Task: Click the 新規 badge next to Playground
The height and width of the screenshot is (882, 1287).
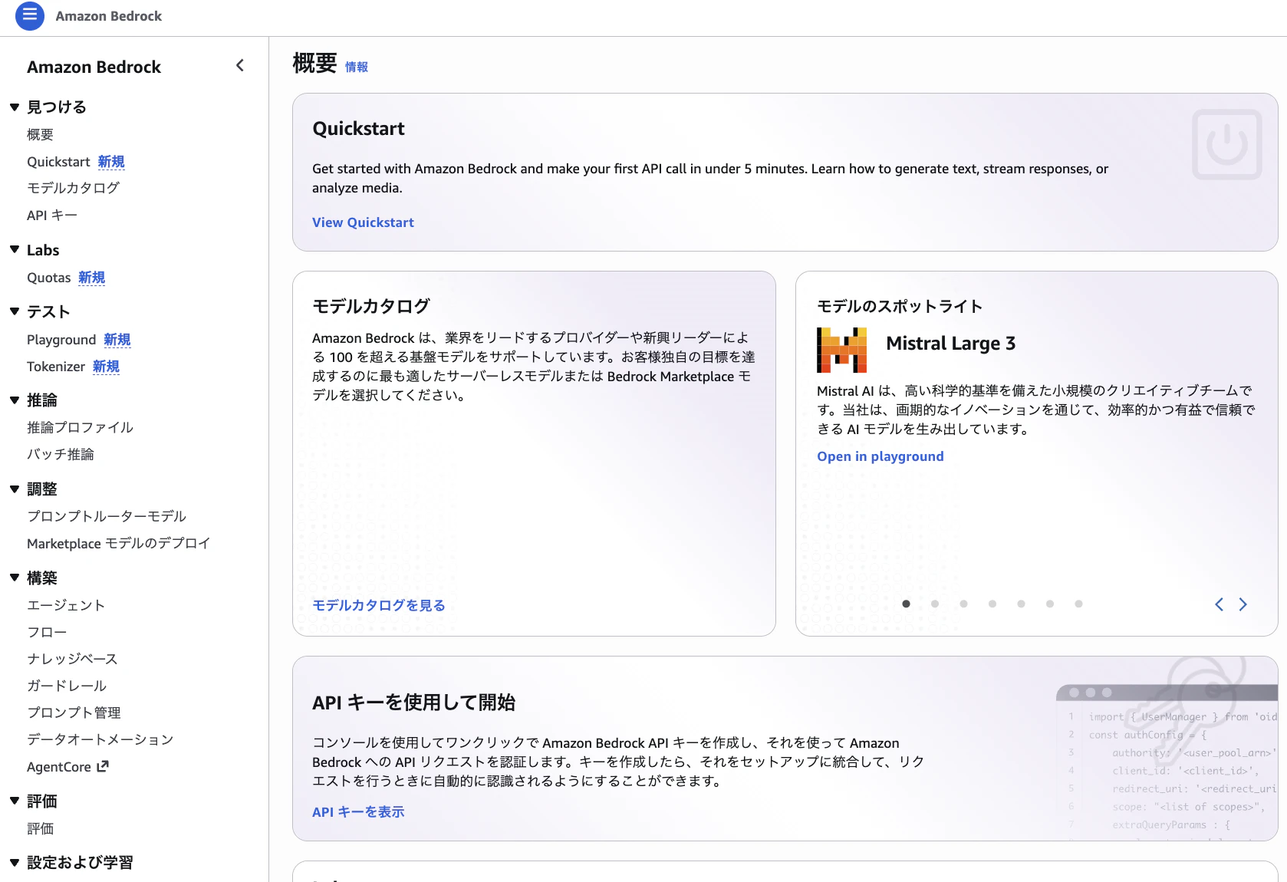Action: (x=117, y=340)
